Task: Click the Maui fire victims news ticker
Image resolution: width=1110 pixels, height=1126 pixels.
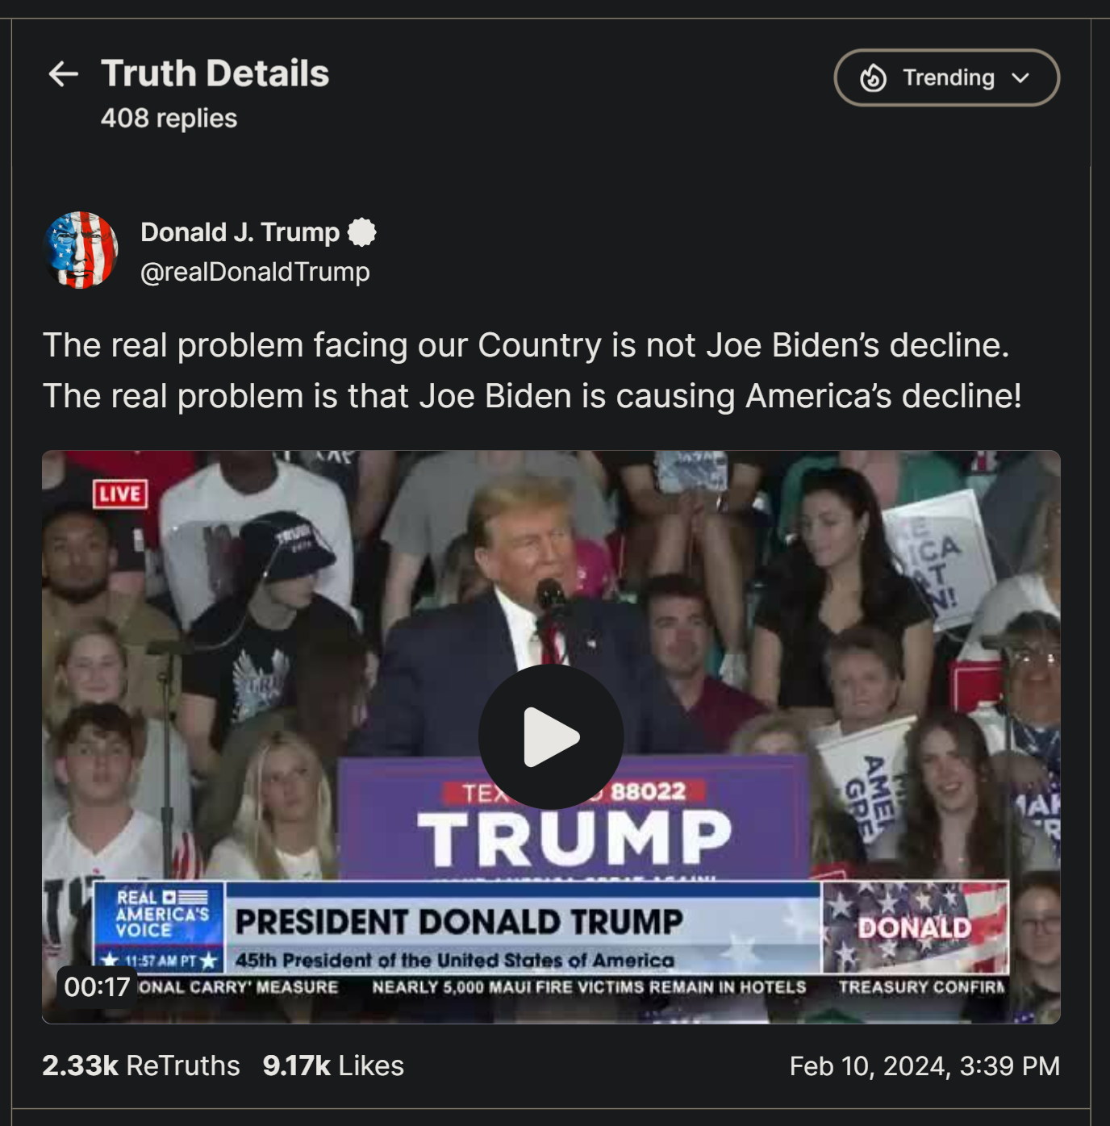Action: [589, 987]
